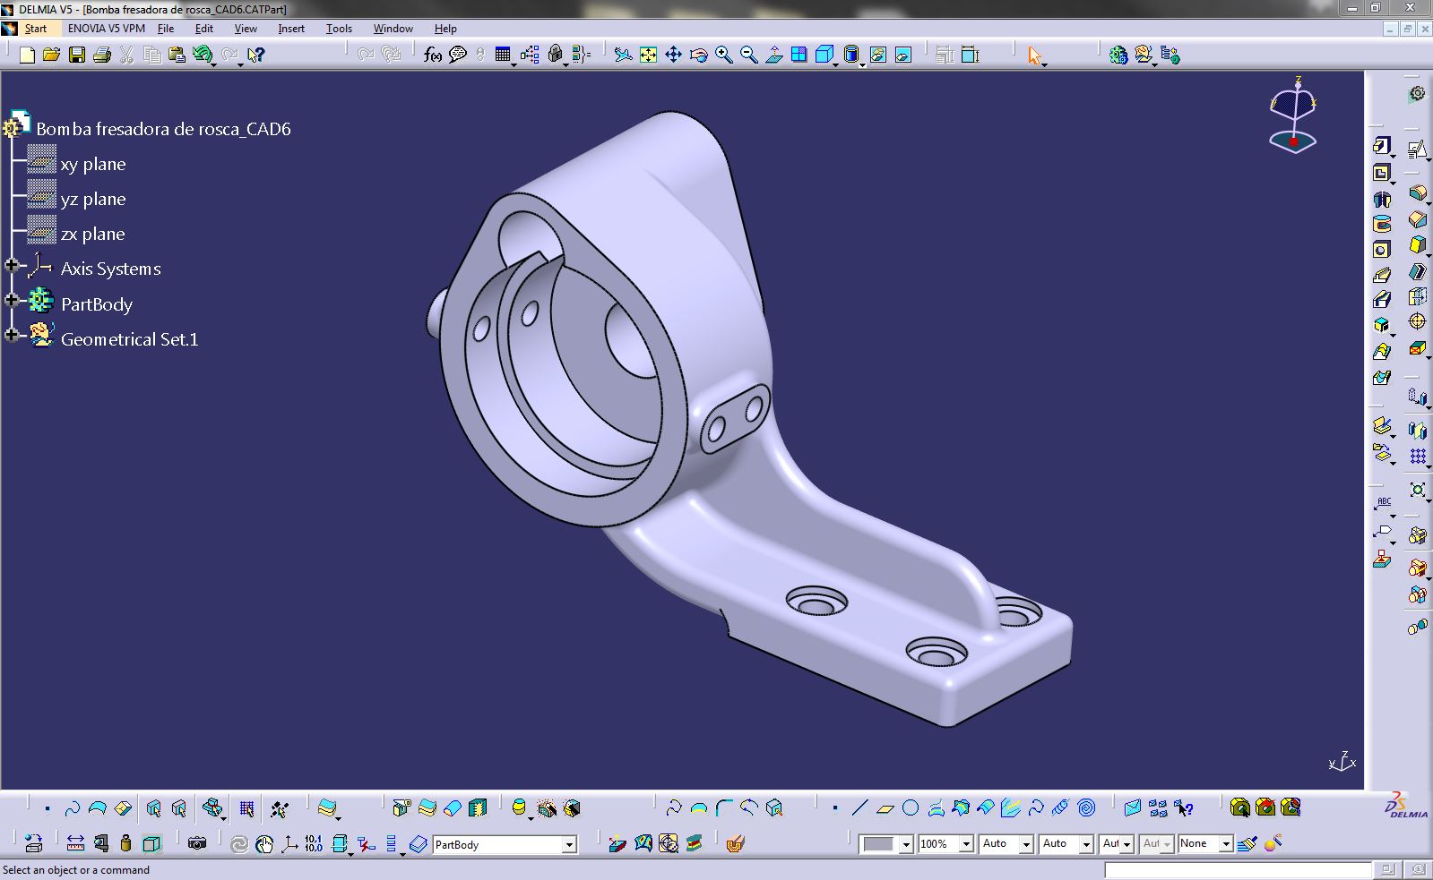
Task: Toggle the grid snap icon in bottom toolbar
Action: click(246, 808)
